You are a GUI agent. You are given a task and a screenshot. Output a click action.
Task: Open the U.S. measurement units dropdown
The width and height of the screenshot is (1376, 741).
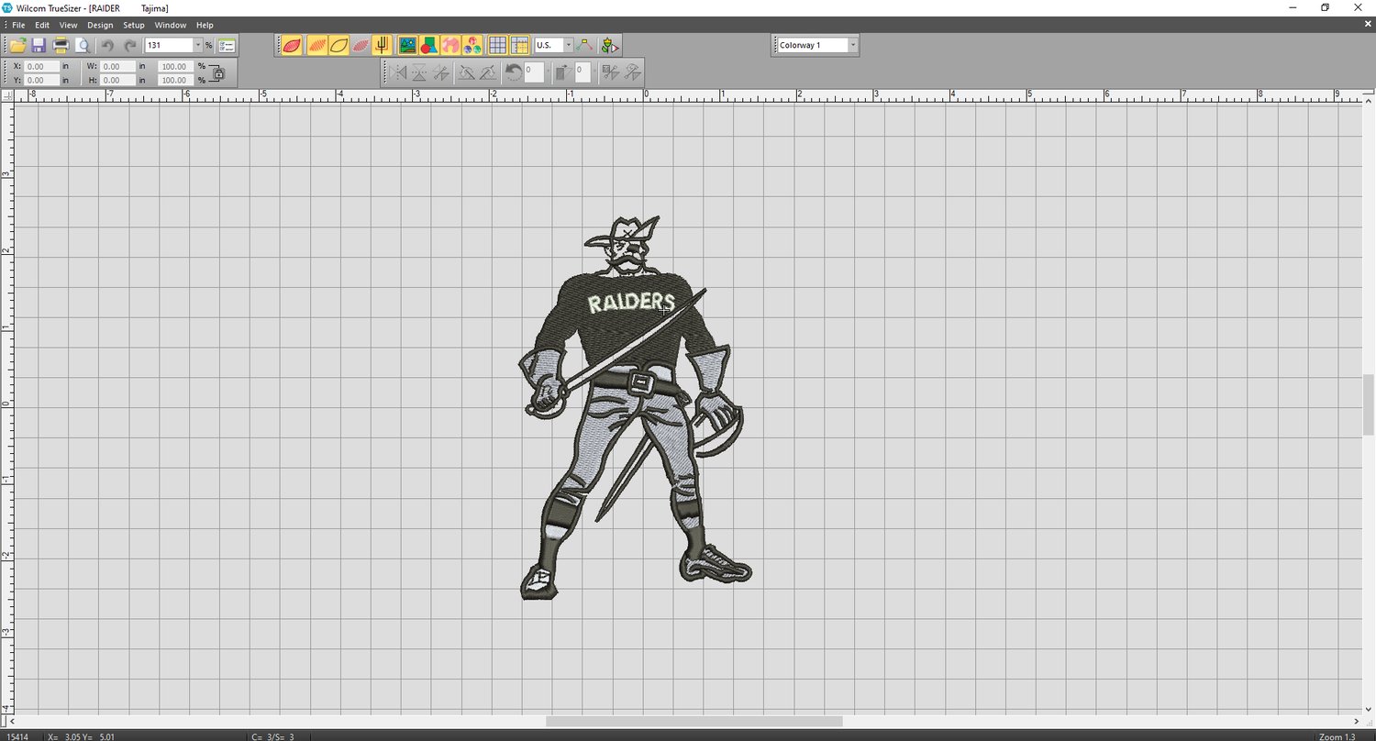[568, 45]
